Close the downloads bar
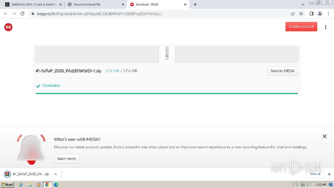The height and width of the screenshot is (188, 334). 329,174
